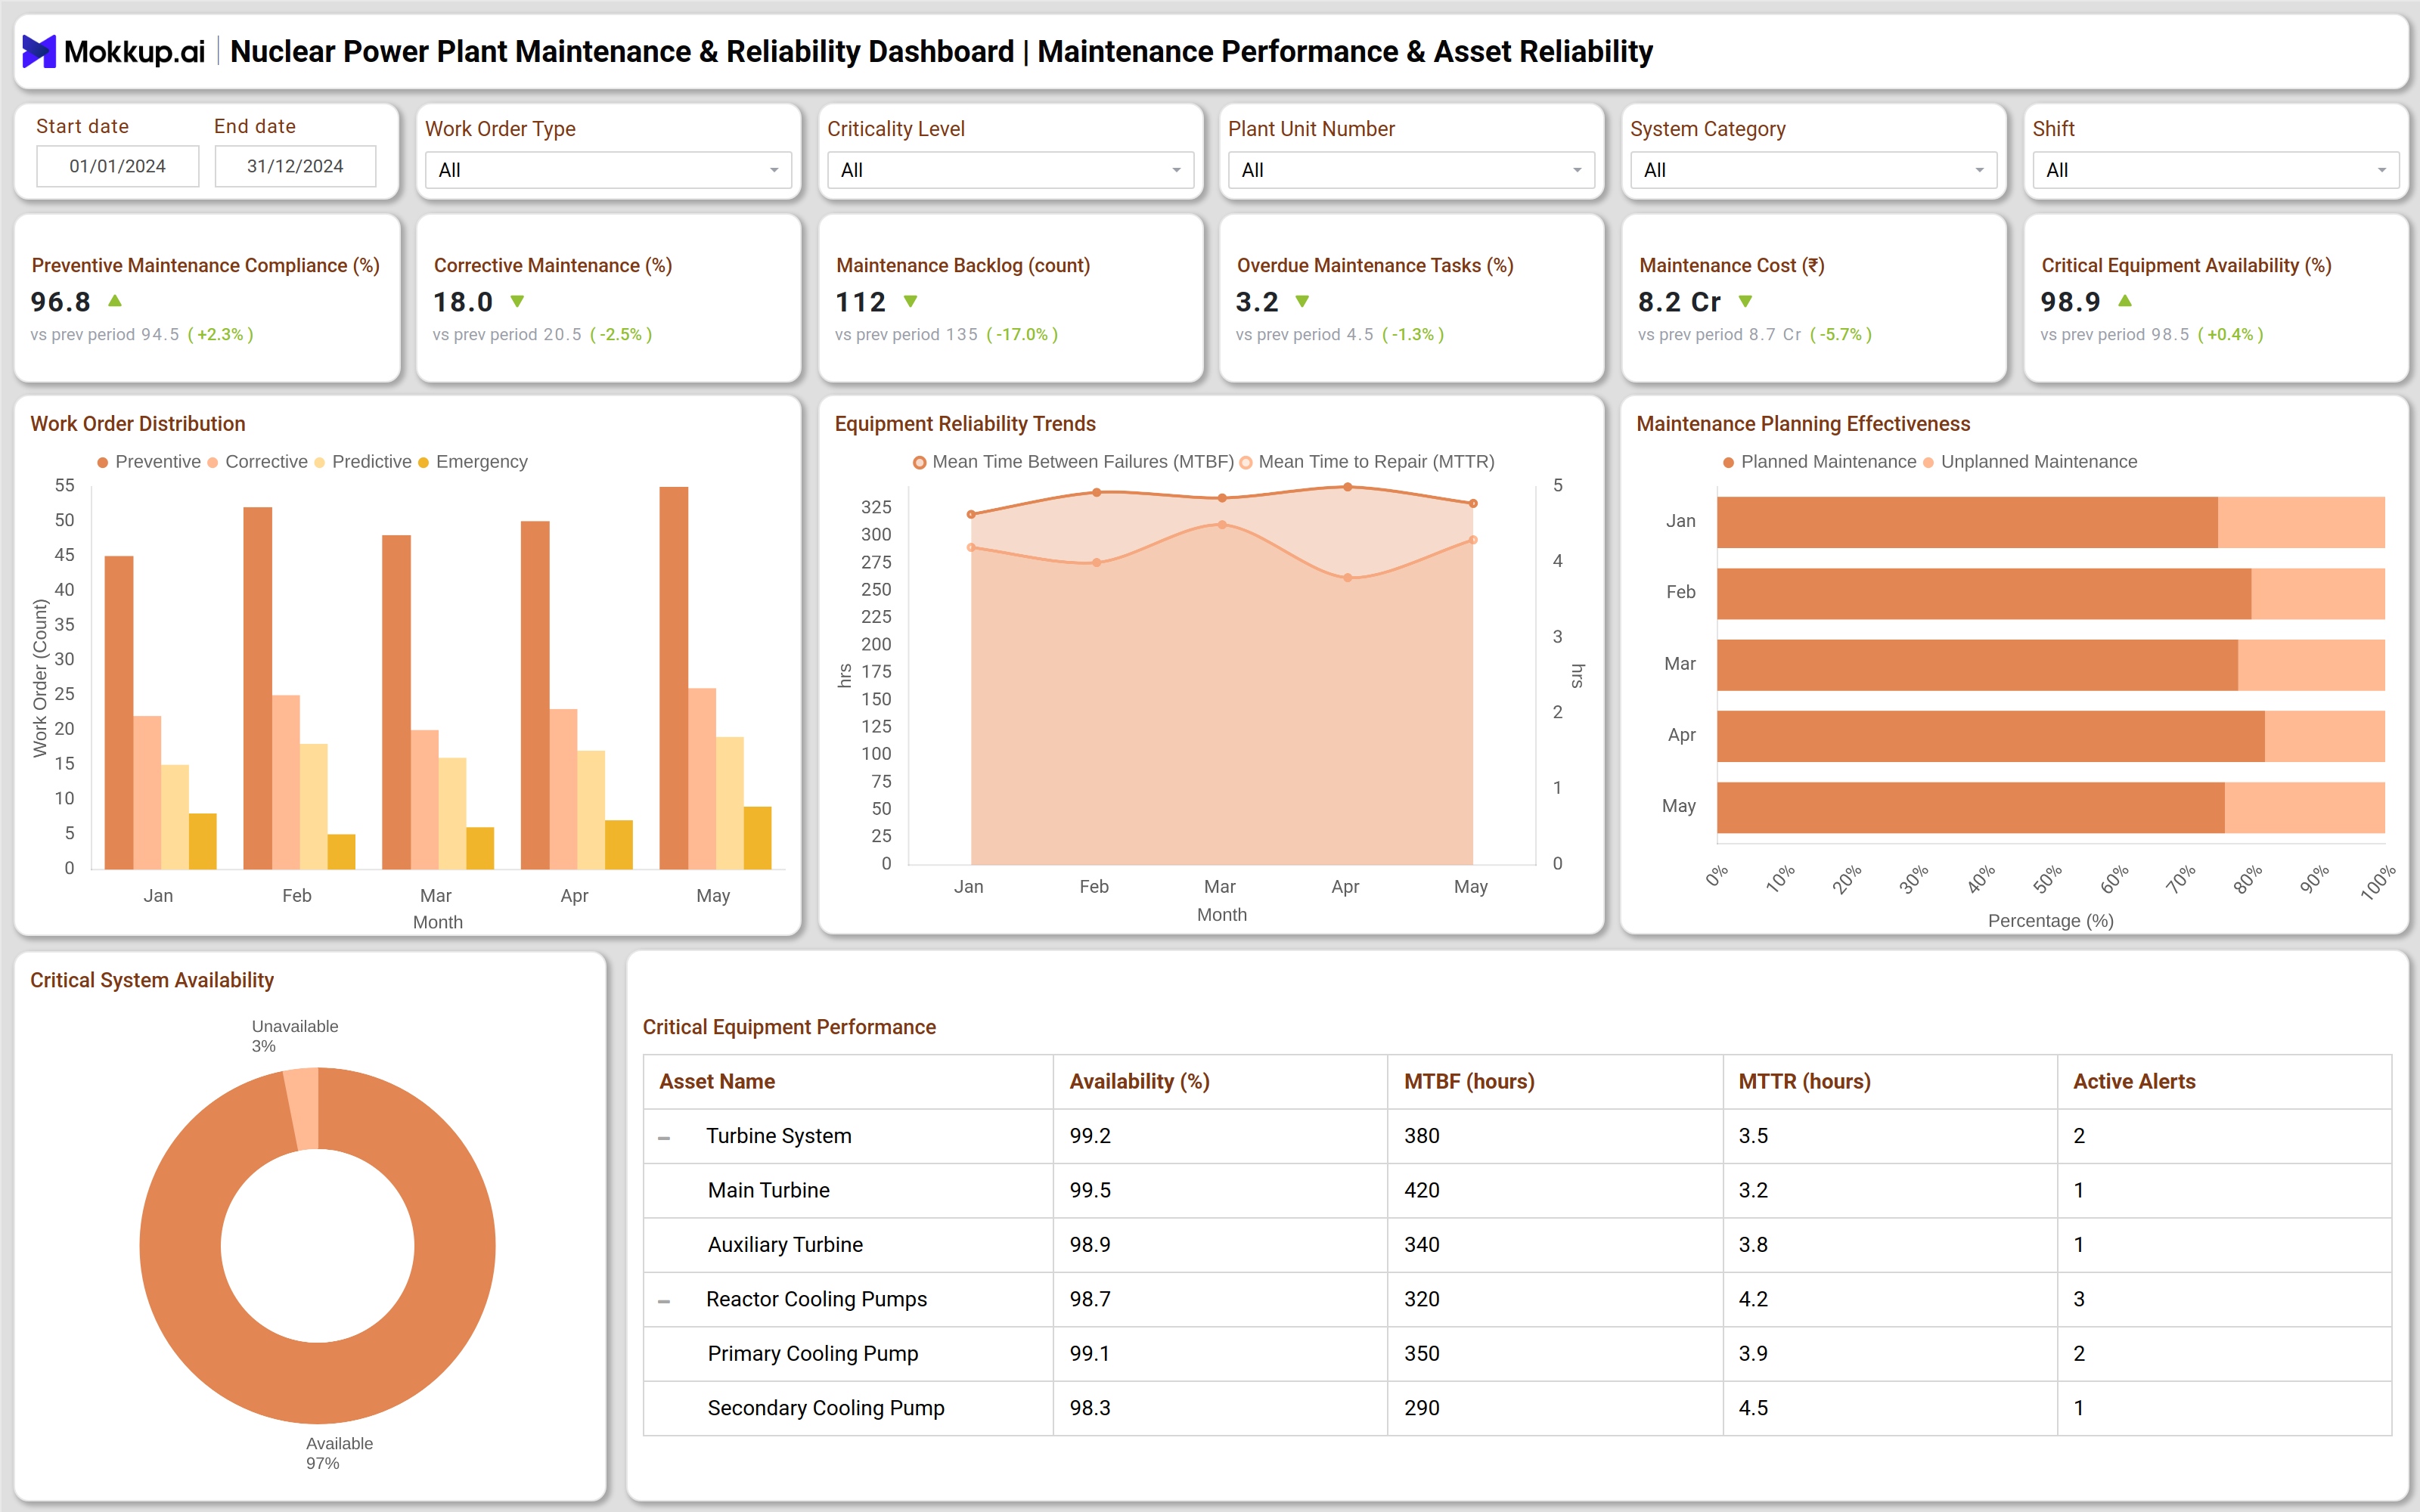Click the Critical Equipment Availability up arrow
Image resolution: width=2420 pixels, height=1512 pixels.
click(x=2125, y=301)
